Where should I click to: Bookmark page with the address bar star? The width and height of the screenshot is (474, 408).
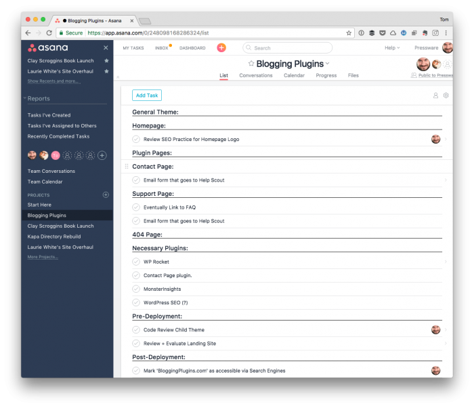click(349, 33)
